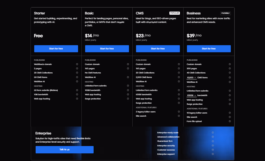Click info icon for Basic Surge protection
This screenshot has height=161, width=265.
point(128,99)
